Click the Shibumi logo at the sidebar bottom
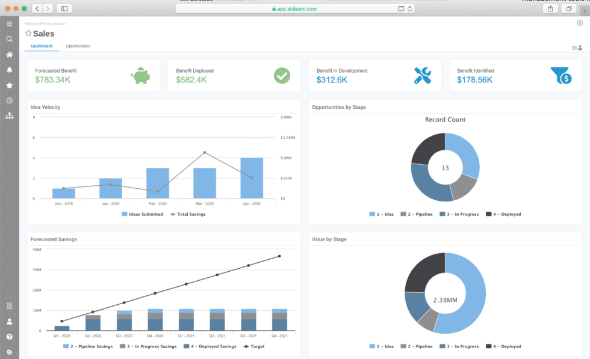The height and width of the screenshot is (359, 590). click(x=9, y=352)
